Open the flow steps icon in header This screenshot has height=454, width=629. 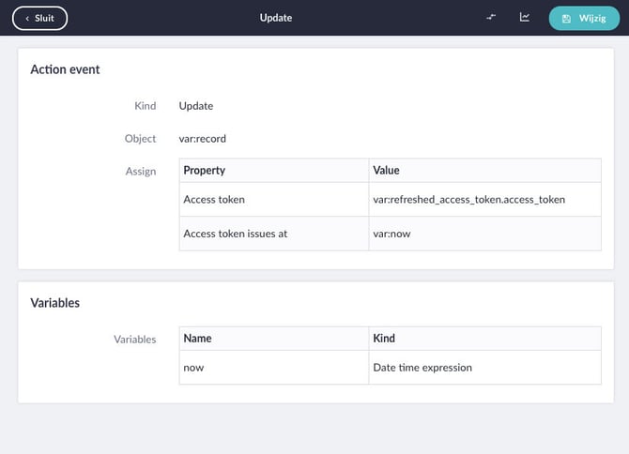[491, 17]
